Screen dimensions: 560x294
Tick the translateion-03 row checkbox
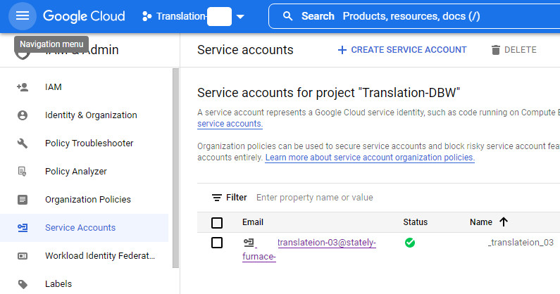(x=217, y=243)
